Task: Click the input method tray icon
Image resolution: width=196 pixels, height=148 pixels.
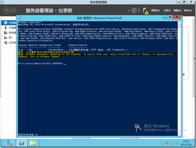Action: pyautogui.click(x=176, y=143)
